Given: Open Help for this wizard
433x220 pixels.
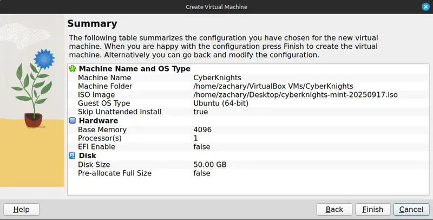Looking at the screenshot, I should (21, 210).
